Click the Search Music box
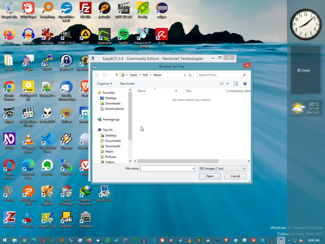Viewport: 325px width, 244px height. [x=220, y=75]
